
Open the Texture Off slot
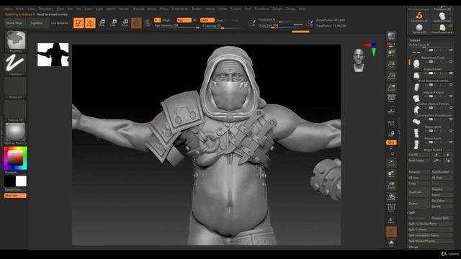click(16, 111)
